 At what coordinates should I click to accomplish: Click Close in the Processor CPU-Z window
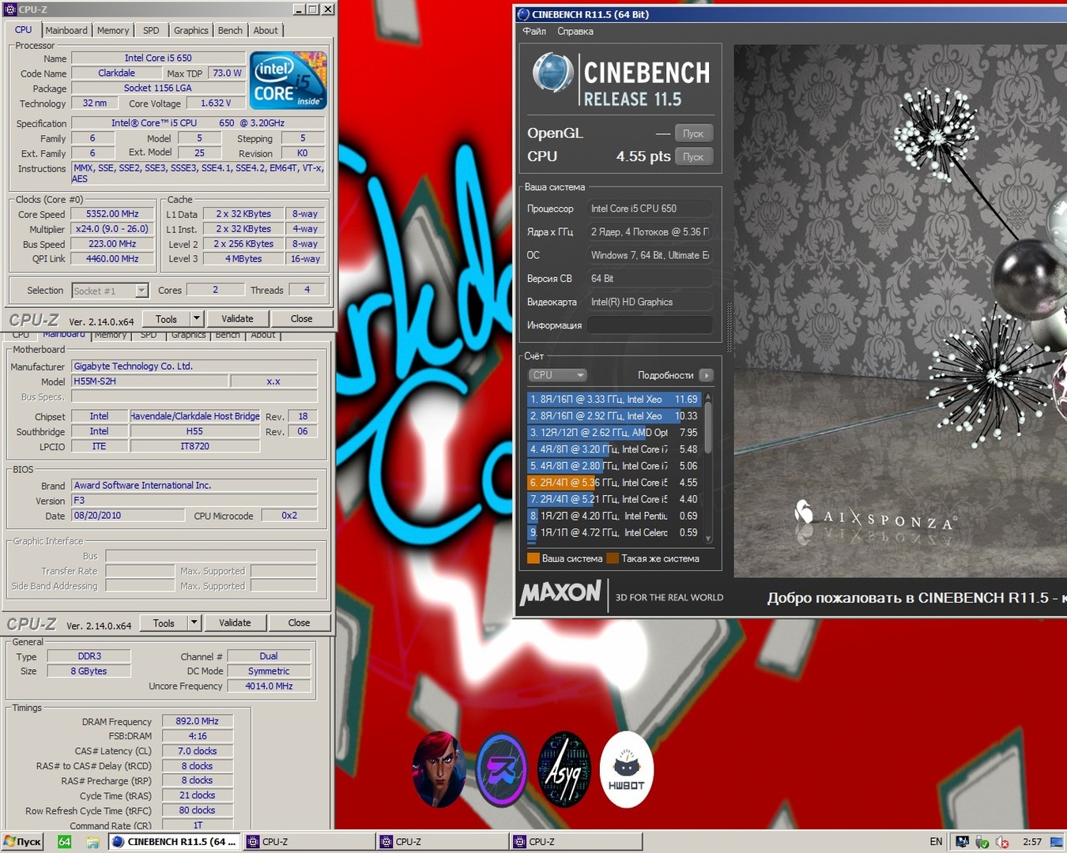tap(302, 319)
